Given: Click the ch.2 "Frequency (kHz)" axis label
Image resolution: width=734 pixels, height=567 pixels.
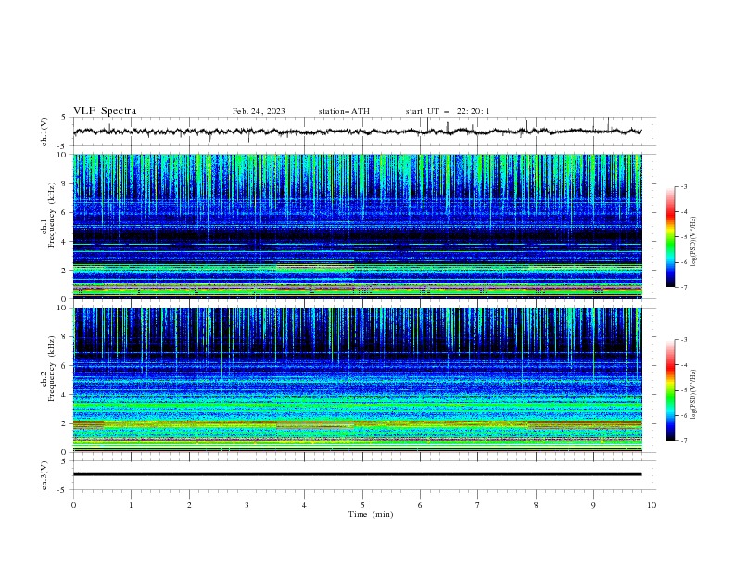Looking at the screenshot, I should pyautogui.click(x=52, y=368).
